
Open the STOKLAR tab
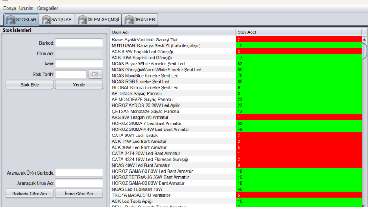click(21, 19)
